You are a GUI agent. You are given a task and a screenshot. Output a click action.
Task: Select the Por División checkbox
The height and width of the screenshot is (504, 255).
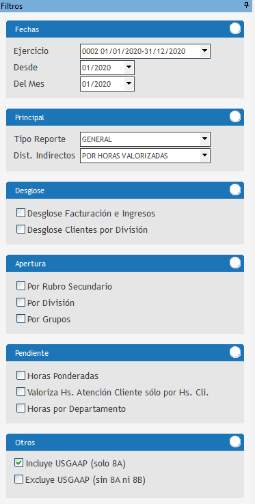click(x=21, y=303)
